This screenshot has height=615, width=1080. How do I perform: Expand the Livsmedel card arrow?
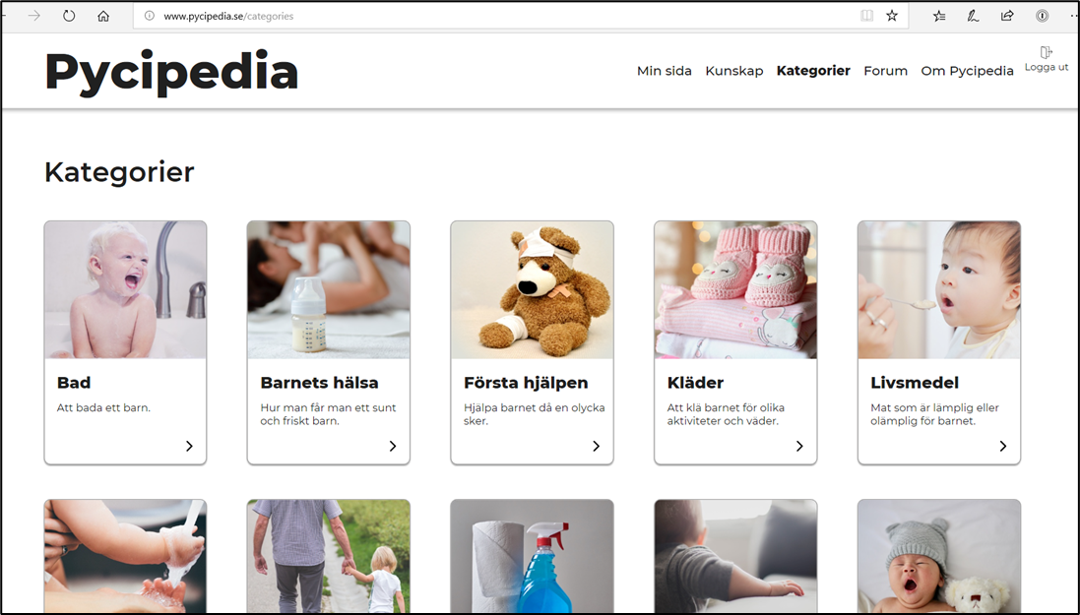1003,447
